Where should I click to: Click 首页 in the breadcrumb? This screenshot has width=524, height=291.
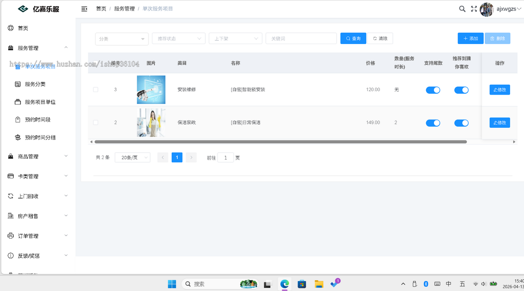pyautogui.click(x=101, y=9)
